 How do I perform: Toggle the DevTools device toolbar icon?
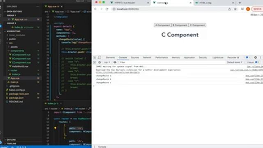(x=99, y=58)
